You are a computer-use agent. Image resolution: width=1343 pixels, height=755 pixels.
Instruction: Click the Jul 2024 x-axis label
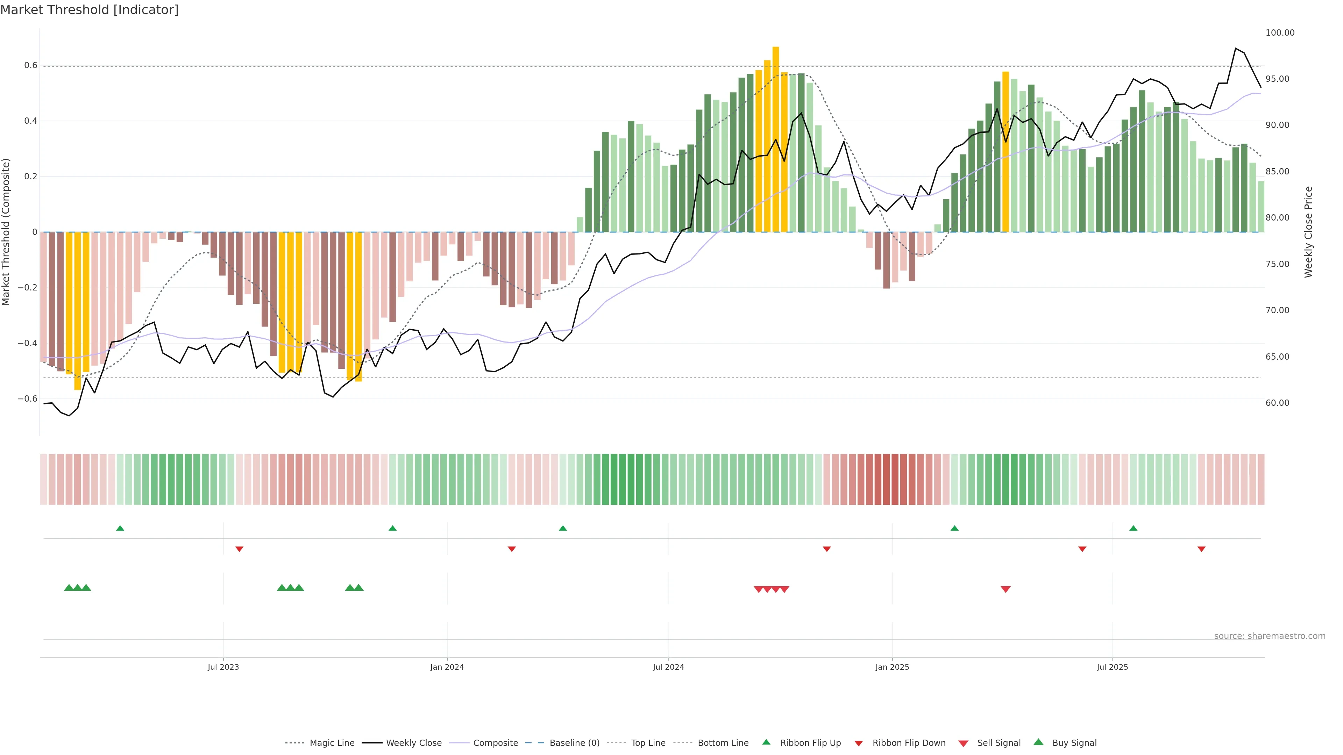tap(668, 667)
